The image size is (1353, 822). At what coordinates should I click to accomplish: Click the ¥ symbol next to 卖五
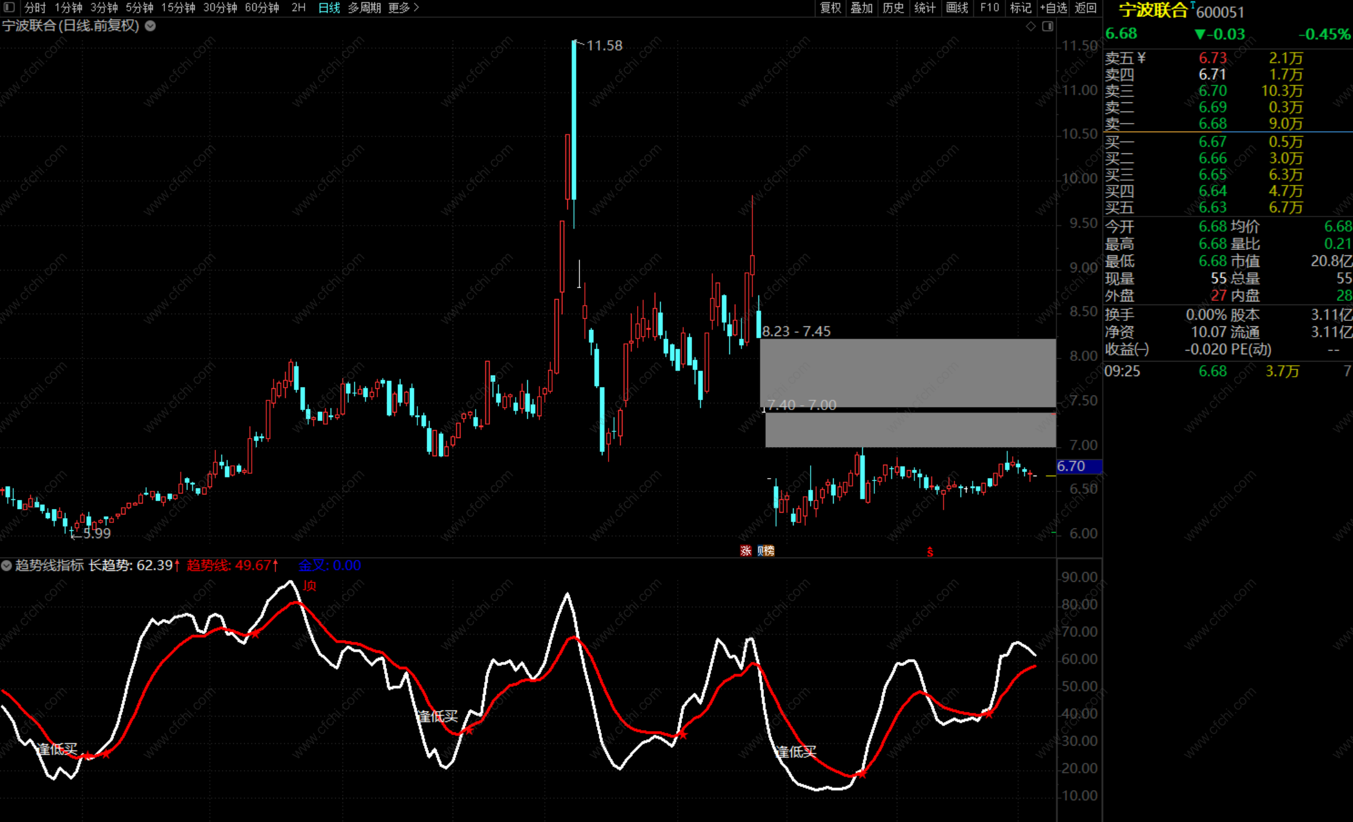[1141, 58]
